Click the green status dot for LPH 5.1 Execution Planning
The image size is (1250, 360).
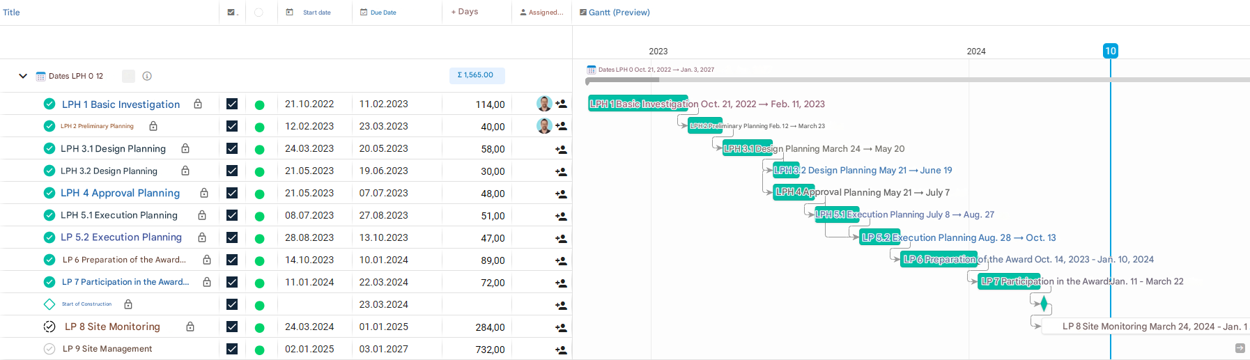(259, 216)
